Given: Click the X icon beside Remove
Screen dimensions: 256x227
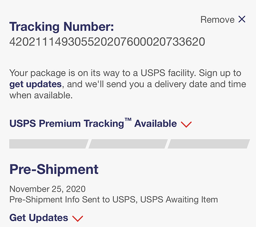Looking at the screenshot, I should pyautogui.click(x=242, y=20).
